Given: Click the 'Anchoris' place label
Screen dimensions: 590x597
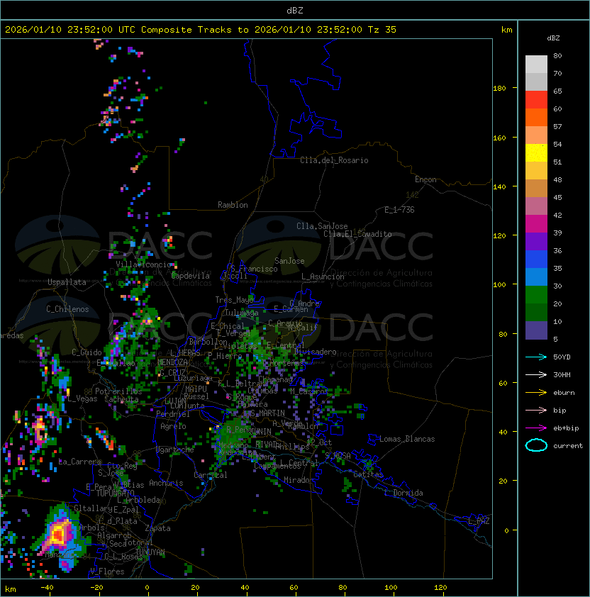Looking at the screenshot, I should (x=166, y=483).
